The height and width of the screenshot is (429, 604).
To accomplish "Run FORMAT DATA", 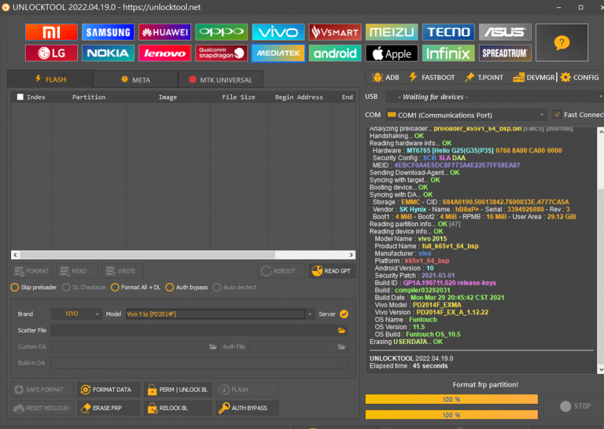I will pyautogui.click(x=108, y=390).
